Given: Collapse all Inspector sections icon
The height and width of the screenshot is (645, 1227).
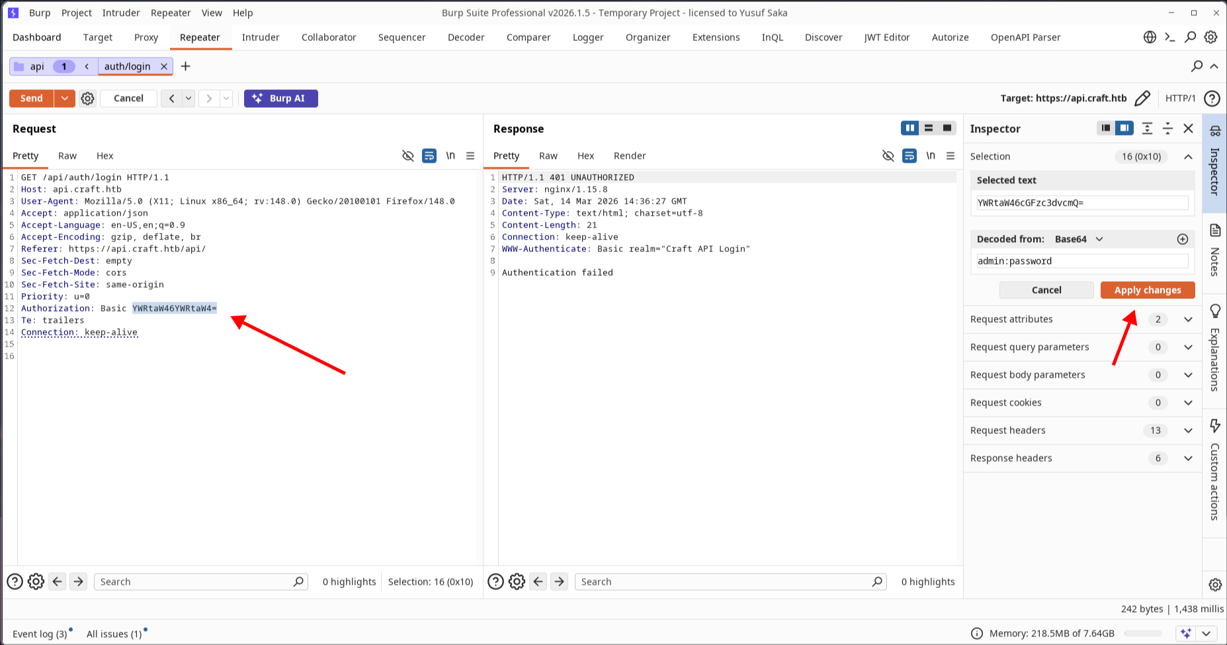Looking at the screenshot, I should [x=1168, y=128].
